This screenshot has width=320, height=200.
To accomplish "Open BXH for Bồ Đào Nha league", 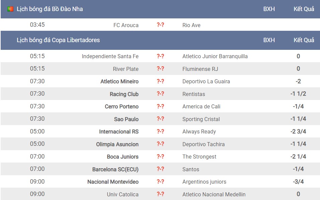I will click(269, 9).
